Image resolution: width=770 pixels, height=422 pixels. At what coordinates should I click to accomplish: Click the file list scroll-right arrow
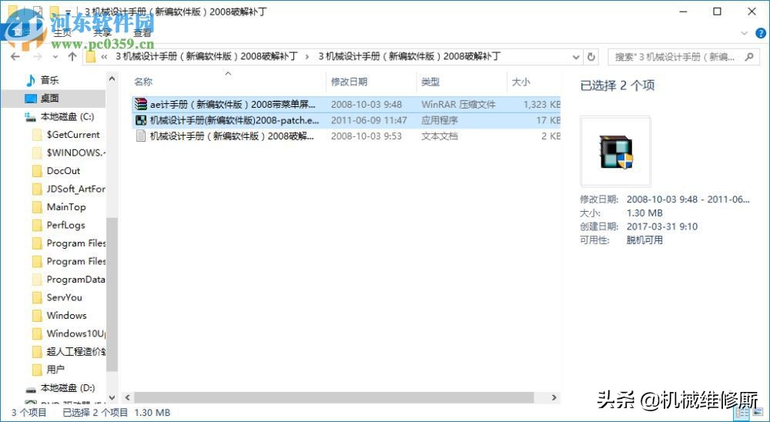click(554, 397)
